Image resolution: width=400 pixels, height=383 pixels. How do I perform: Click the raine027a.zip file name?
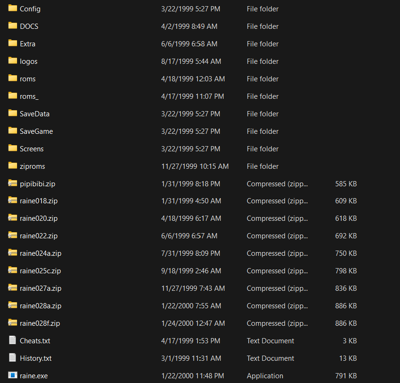pyautogui.click(x=41, y=288)
